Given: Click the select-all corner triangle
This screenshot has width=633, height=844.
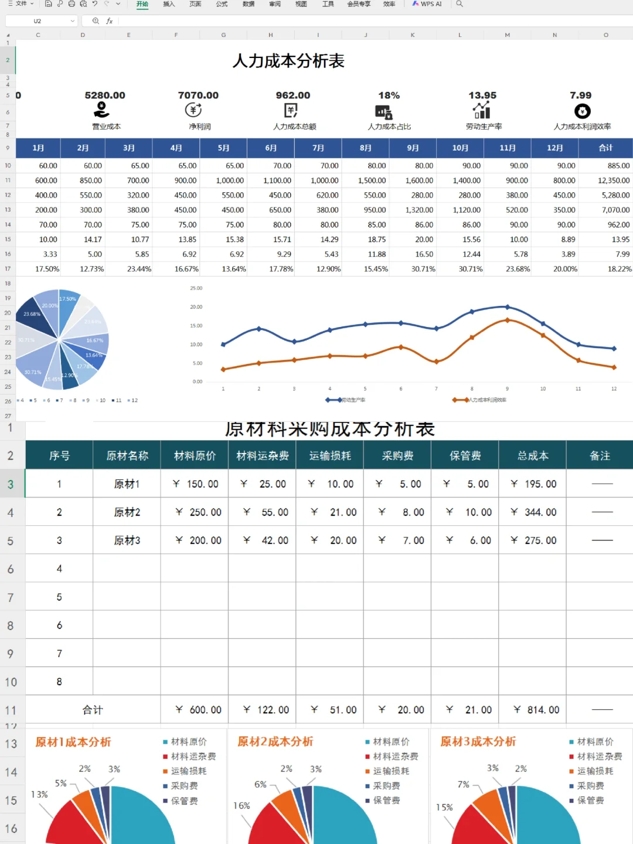Looking at the screenshot, I should 8,35.
